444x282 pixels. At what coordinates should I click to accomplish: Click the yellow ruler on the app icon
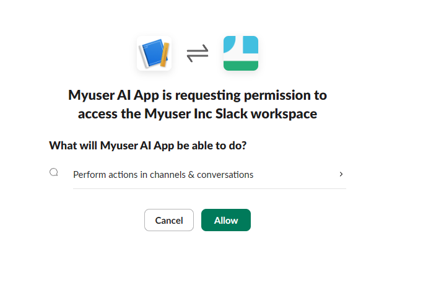pos(165,55)
